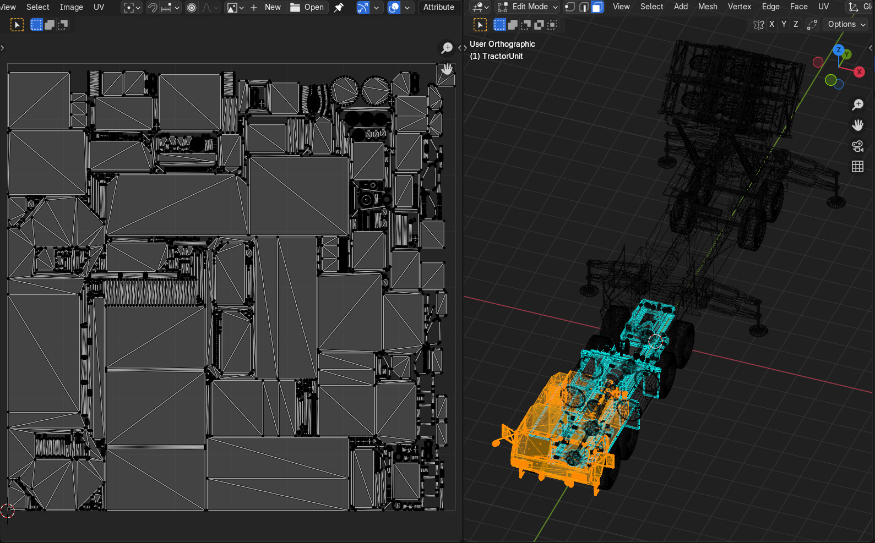Choose Extend selection mode in 3D viewport
Screen dimensions: 875x543
click(513, 25)
